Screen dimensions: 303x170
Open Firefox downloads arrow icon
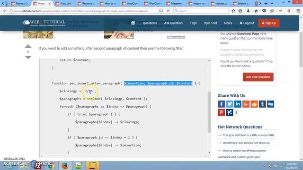pos(248,11)
